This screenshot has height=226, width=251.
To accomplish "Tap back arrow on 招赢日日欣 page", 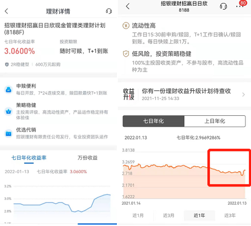I will pyautogui.click(x=128, y=6).
